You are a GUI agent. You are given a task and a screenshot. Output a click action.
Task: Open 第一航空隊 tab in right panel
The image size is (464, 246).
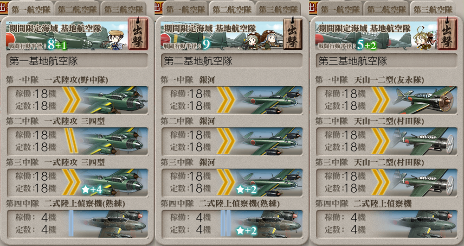(340, 9)
